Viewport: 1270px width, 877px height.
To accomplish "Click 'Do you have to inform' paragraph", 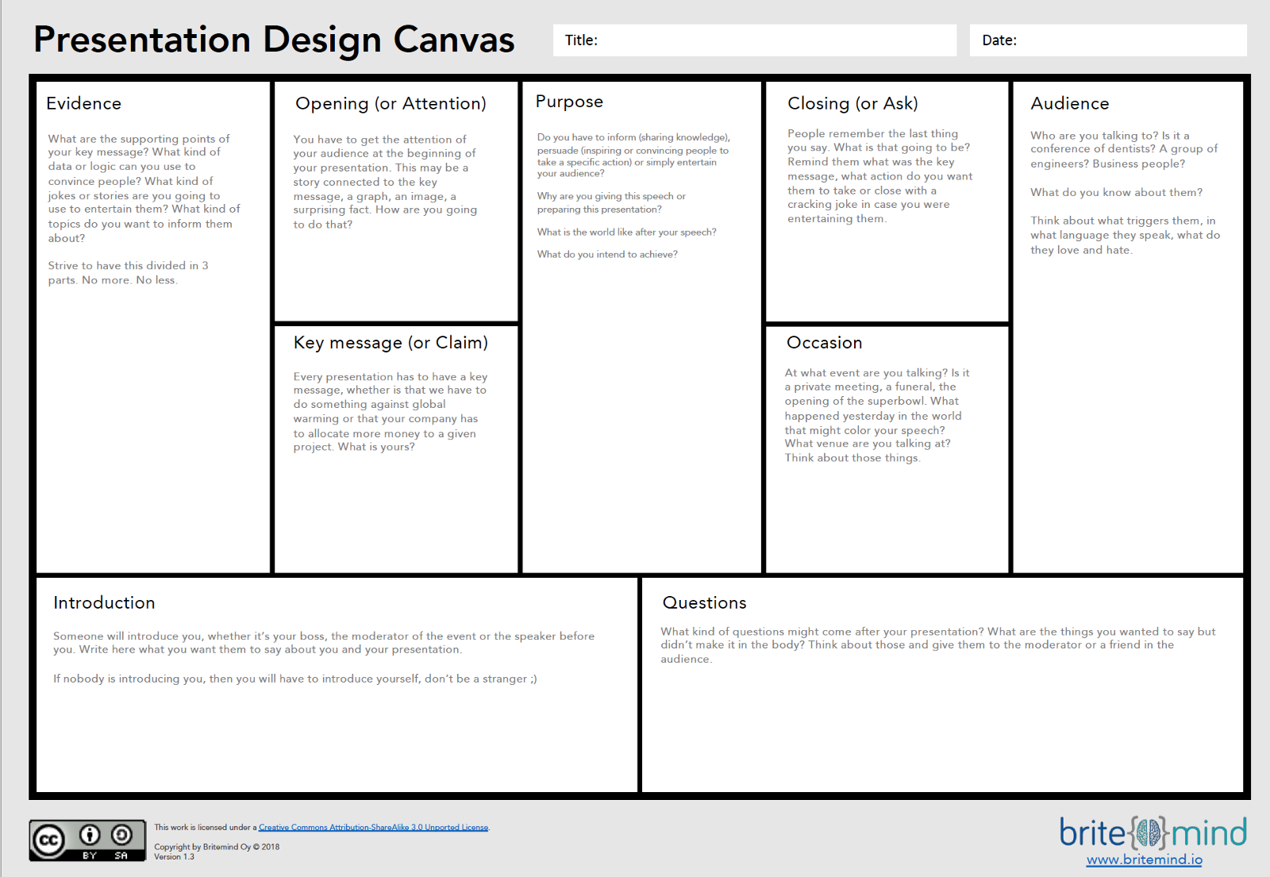I will [633, 156].
